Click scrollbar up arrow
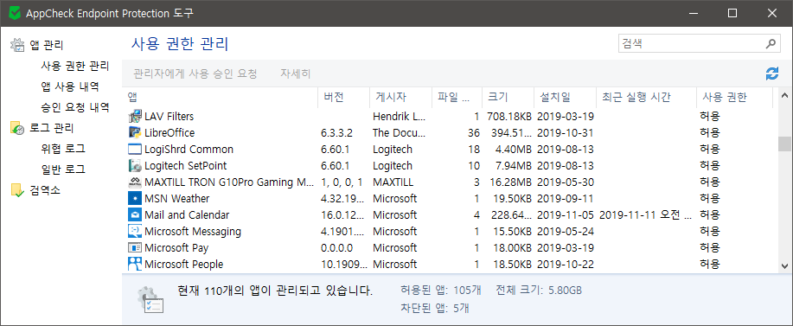This screenshot has width=793, height=326. (784, 95)
